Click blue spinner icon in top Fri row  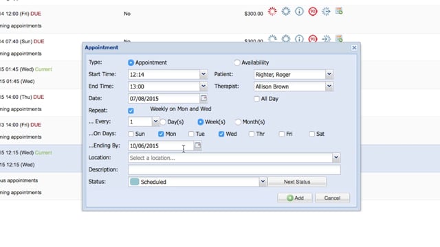coord(286,12)
